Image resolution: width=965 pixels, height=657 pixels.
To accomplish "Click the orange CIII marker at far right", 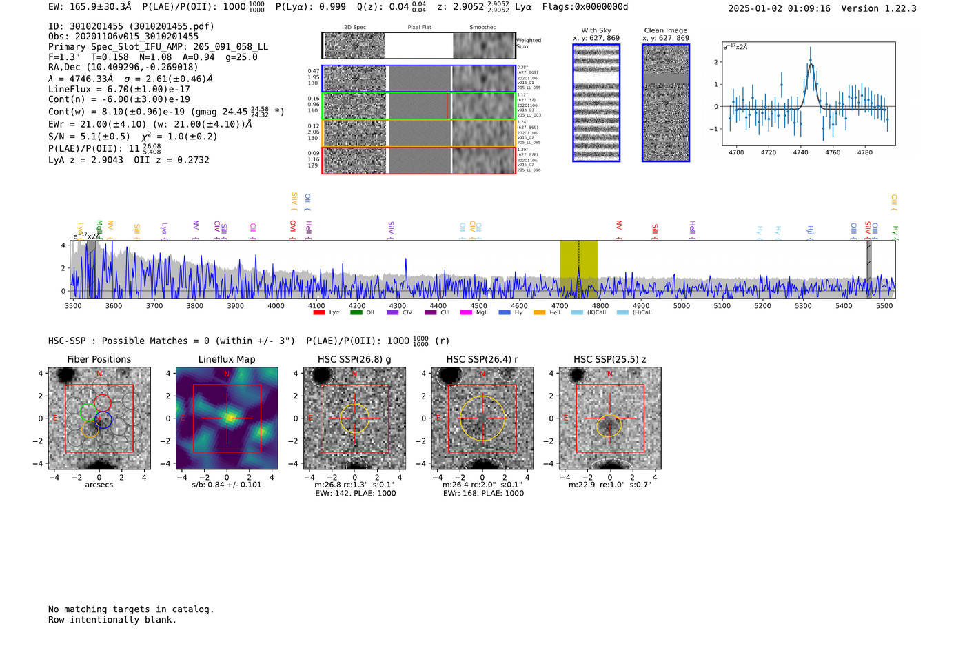I will [x=894, y=203].
